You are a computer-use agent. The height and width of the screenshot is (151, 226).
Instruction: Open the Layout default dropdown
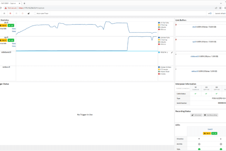coord(220,14)
